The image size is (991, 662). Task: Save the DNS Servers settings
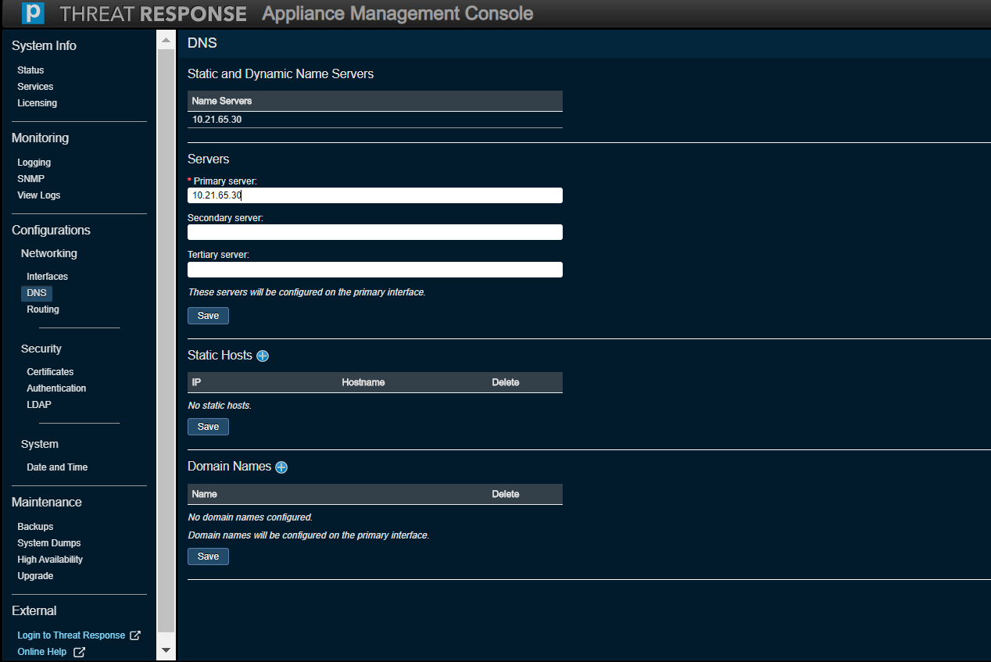click(x=208, y=316)
